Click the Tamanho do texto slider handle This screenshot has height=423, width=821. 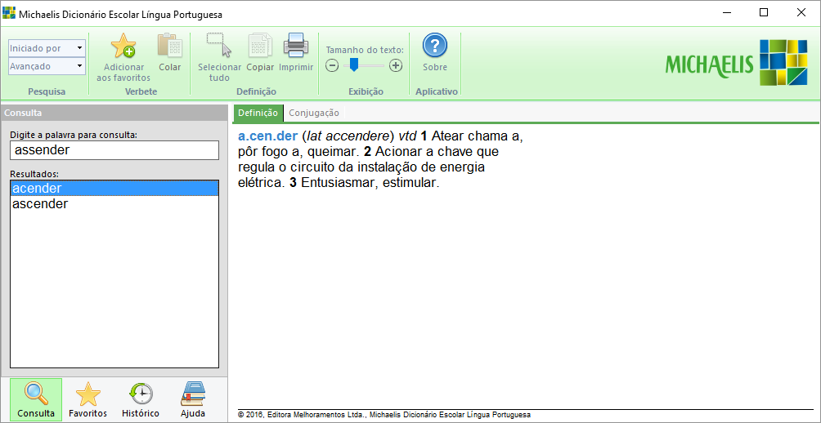point(354,65)
